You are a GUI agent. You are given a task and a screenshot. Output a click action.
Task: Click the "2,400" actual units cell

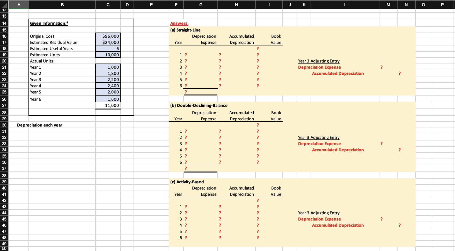point(108,86)
